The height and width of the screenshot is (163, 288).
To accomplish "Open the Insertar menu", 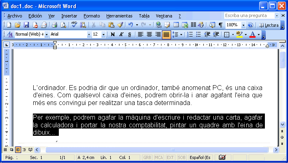I will click(x=69, y=16).
